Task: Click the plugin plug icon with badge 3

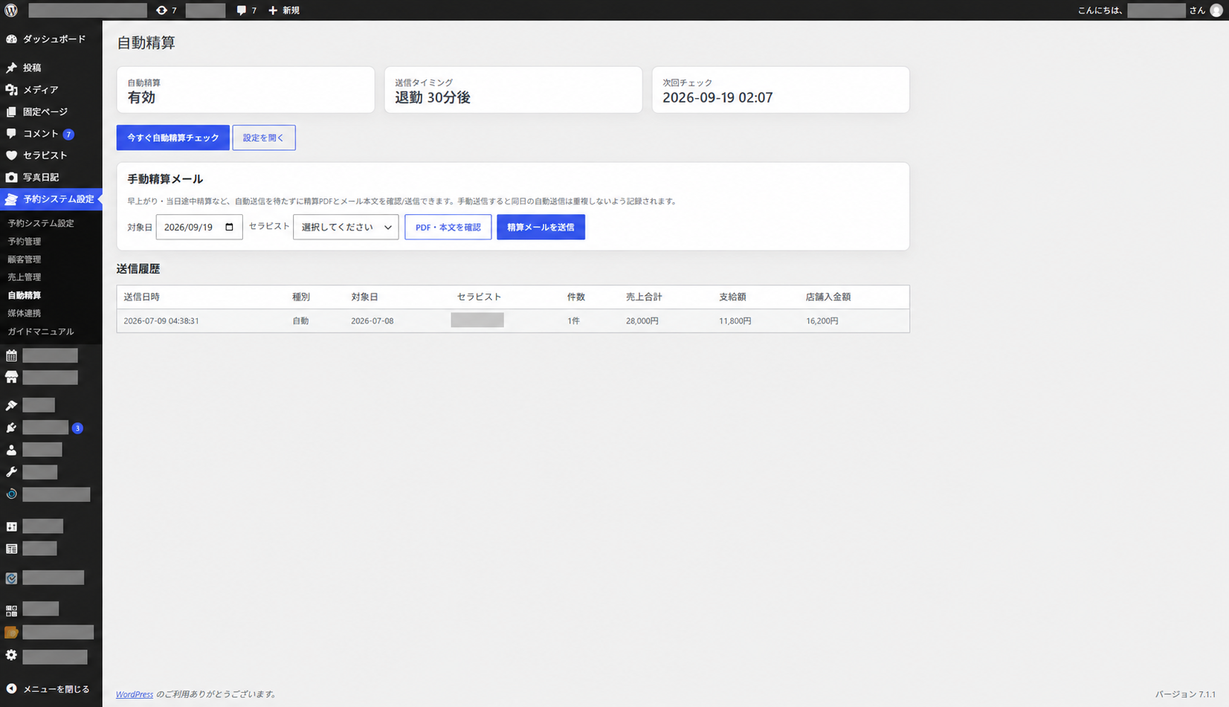Action: coord(11,427)
